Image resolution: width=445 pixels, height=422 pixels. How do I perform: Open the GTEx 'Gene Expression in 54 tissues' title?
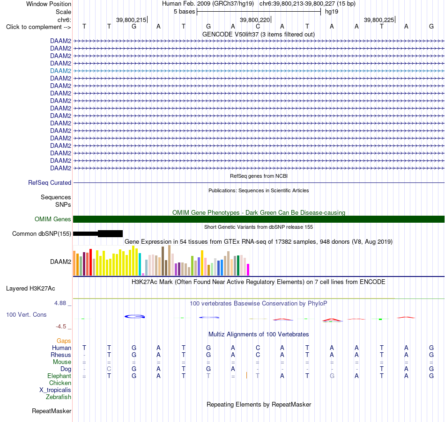pyautogui.click(x=259, y=242)
